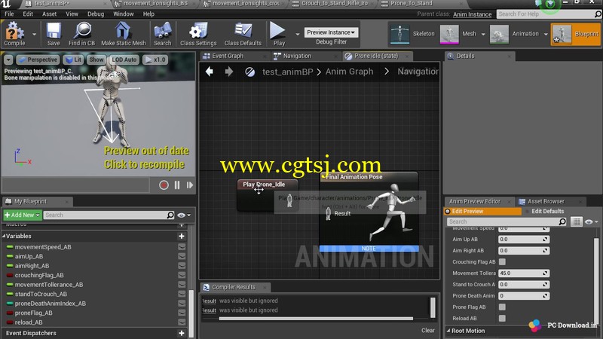The image size is (603, 339).
Task: Toggle visibility of proneFlag_AB variable
Action: pos(182,313)
